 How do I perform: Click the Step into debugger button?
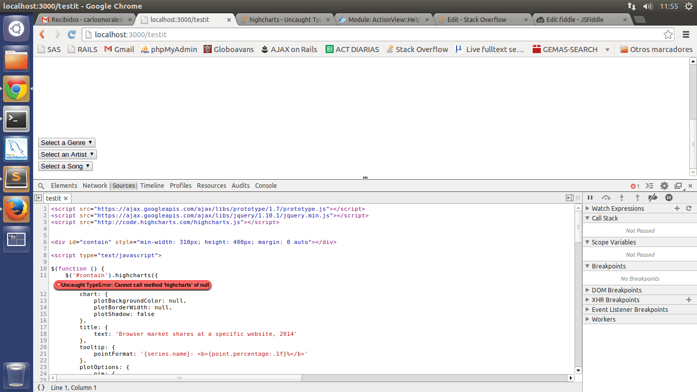coord(621,198)
